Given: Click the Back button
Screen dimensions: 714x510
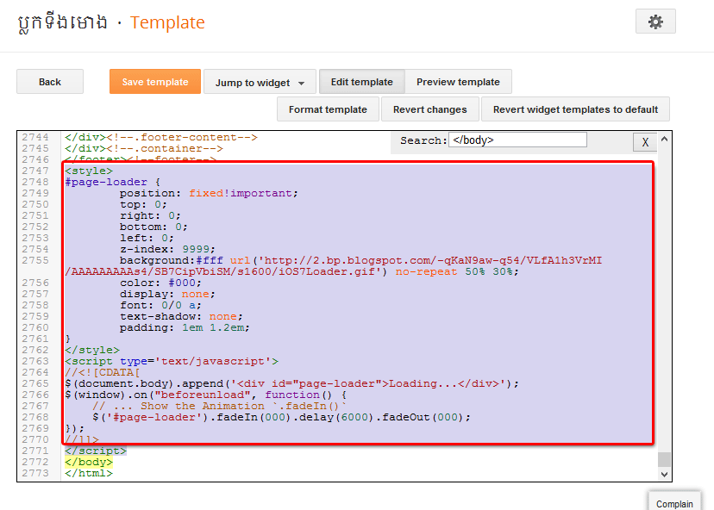Looking at the screenshot, I should (x=50, y=82).
